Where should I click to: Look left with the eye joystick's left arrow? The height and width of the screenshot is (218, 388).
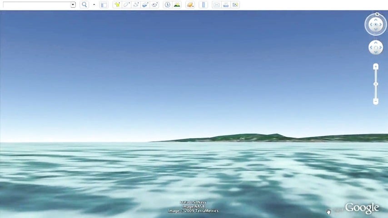click(x=371, y=25)
